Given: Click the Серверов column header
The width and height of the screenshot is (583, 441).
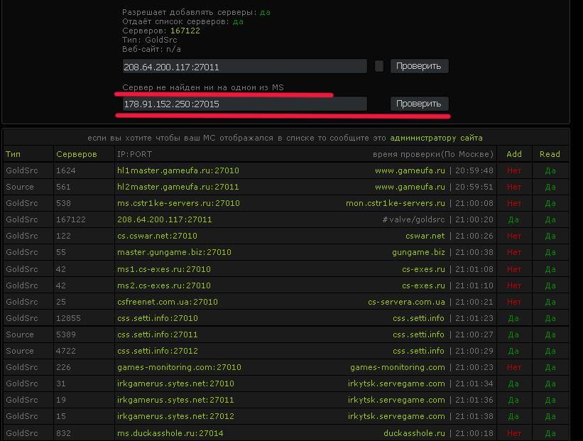Looking at the screenshot, I should click(76, 154).
